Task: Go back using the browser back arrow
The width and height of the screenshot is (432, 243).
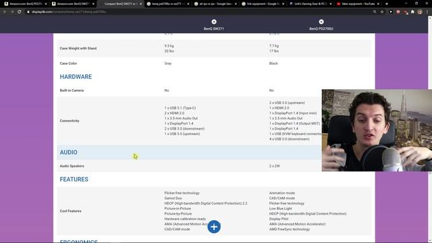Action: (5, 12)
